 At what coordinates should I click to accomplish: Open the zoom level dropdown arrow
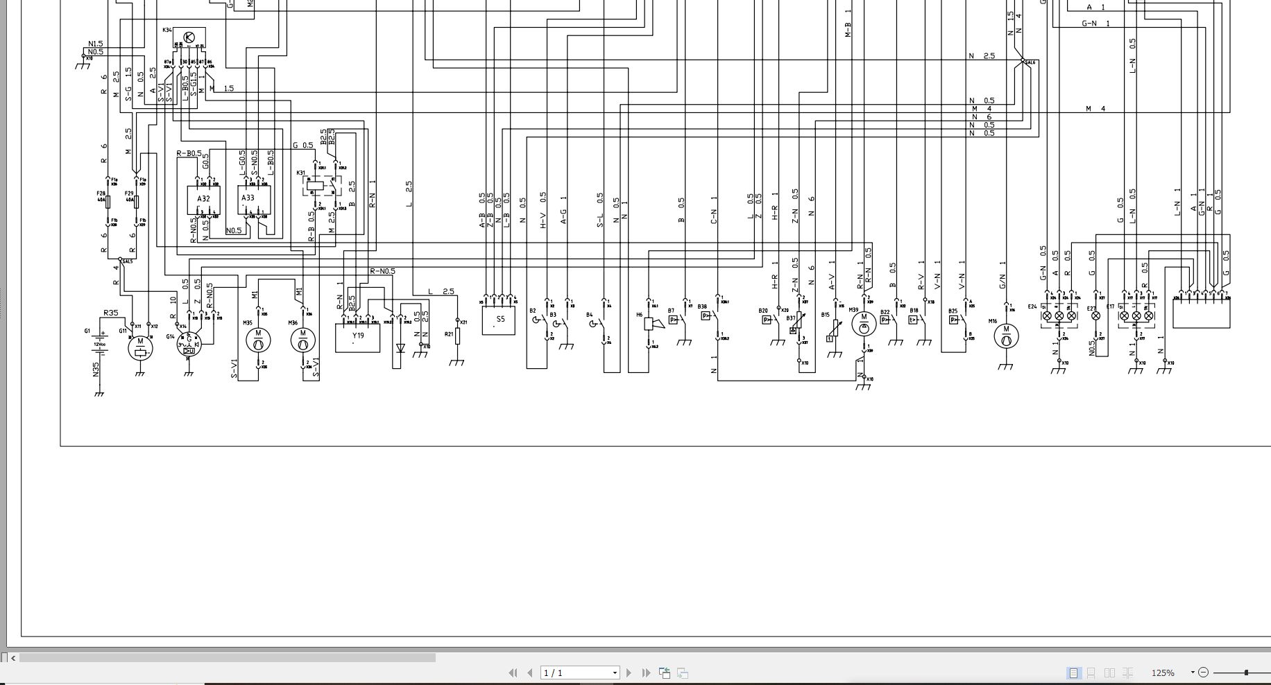[x=1193, y=672]
